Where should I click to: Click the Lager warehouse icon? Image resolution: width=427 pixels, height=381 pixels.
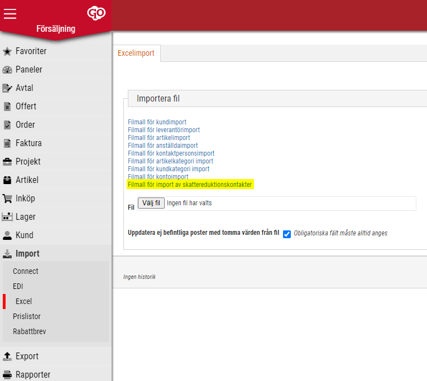(x=7, y=217)
